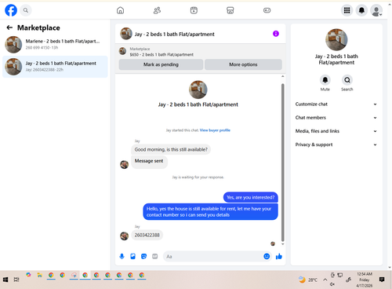Viewport: 392px width, 289px height.
Task: Open the $650 Marketplace listing banner
Action: tap(200, 52)
